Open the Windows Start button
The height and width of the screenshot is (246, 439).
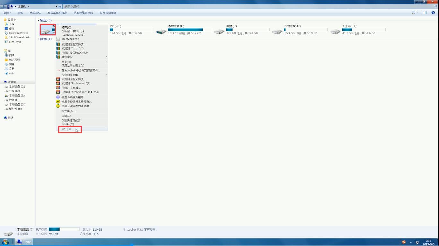pyautogui.click(x=5, y=242)
